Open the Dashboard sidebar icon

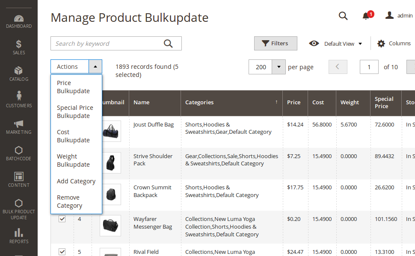point(18,21)
